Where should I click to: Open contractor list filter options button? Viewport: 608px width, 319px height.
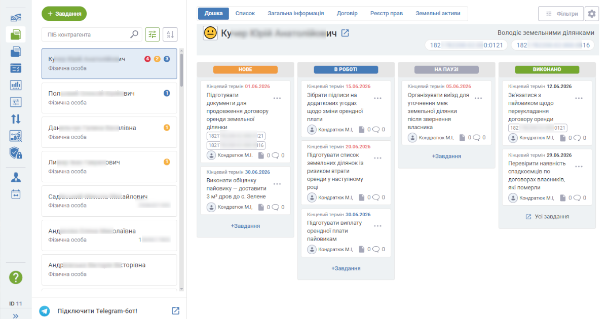(152, 34)
